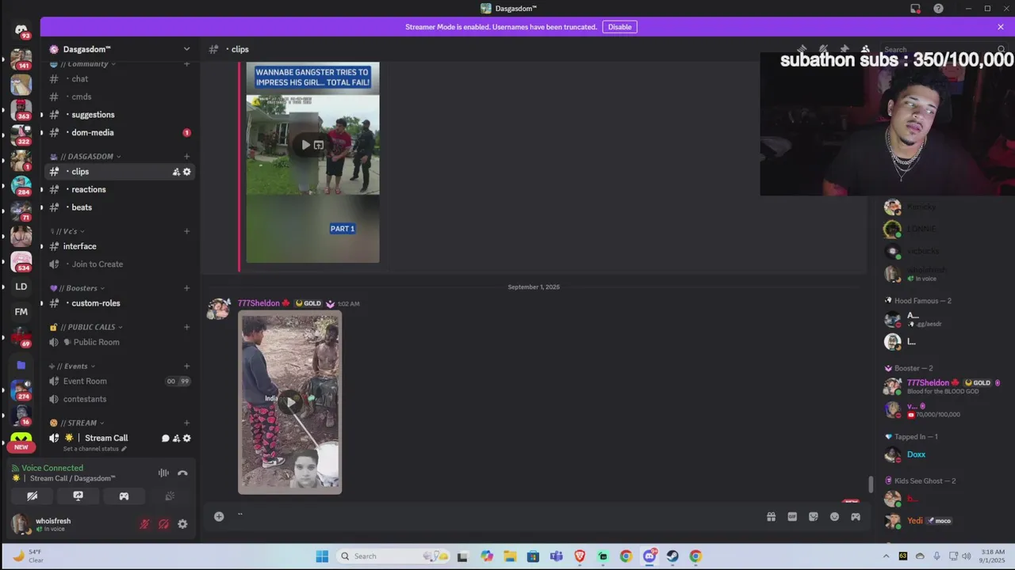Open the chat channel

point(120,79)
